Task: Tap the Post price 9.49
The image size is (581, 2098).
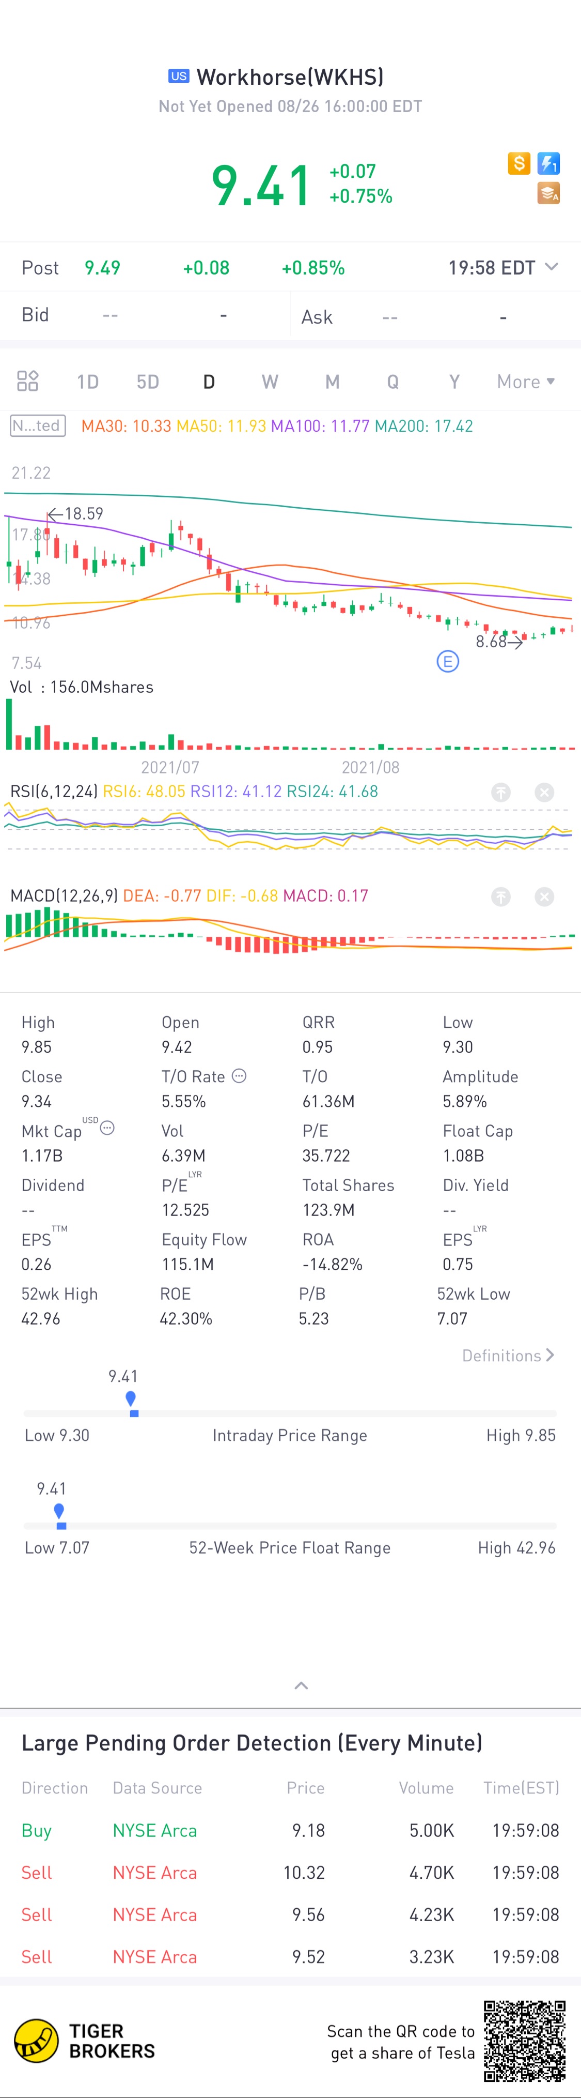Action: coord(103,268)
